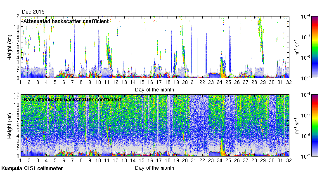Click the "Kumpula CL51 ceilometer" caption
322x173 pixels.
(x=32, y=168)
